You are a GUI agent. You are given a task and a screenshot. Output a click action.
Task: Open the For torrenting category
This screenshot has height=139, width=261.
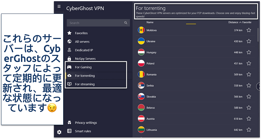click(x=85, y=76)
